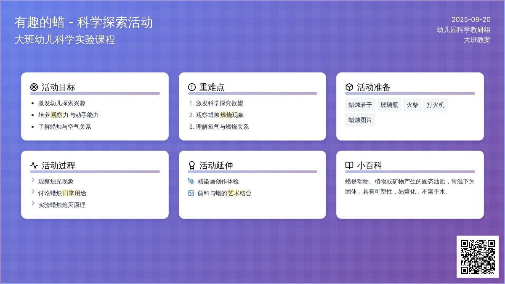
Task: Click the box icon beside 活动准备
Action: 349,87
